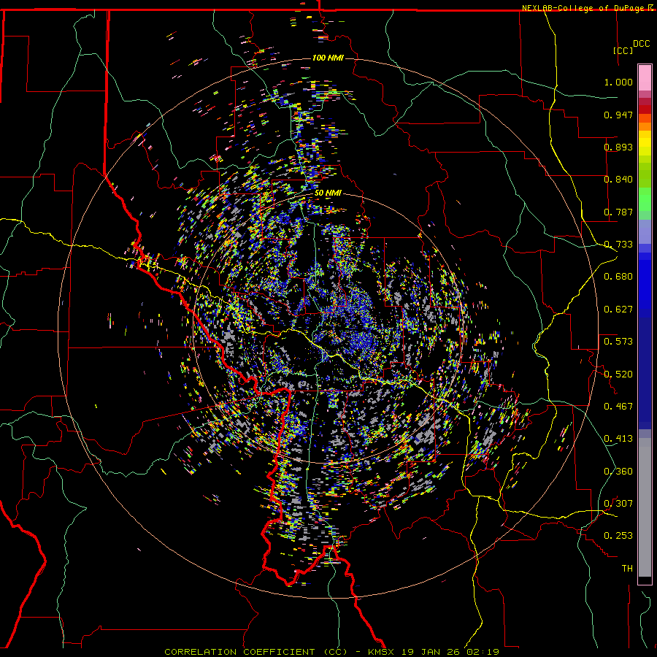Click the 0.413 scale value

click(x=618, y=439)
